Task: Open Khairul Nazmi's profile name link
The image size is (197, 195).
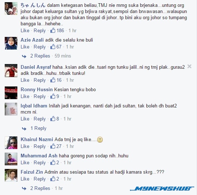Action: pyautogui.click(x=37, y=139)
